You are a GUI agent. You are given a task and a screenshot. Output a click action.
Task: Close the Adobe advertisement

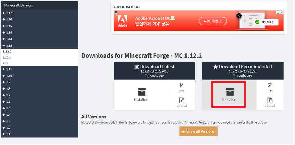(282, 12)
